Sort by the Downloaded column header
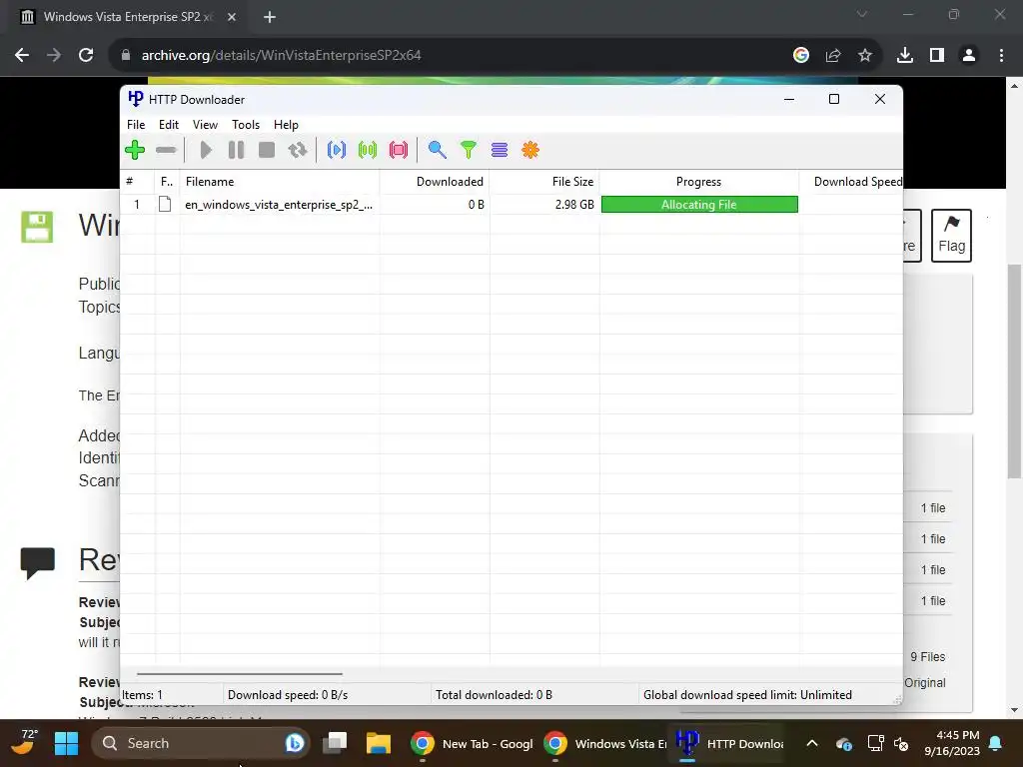 tap(435, 182)
